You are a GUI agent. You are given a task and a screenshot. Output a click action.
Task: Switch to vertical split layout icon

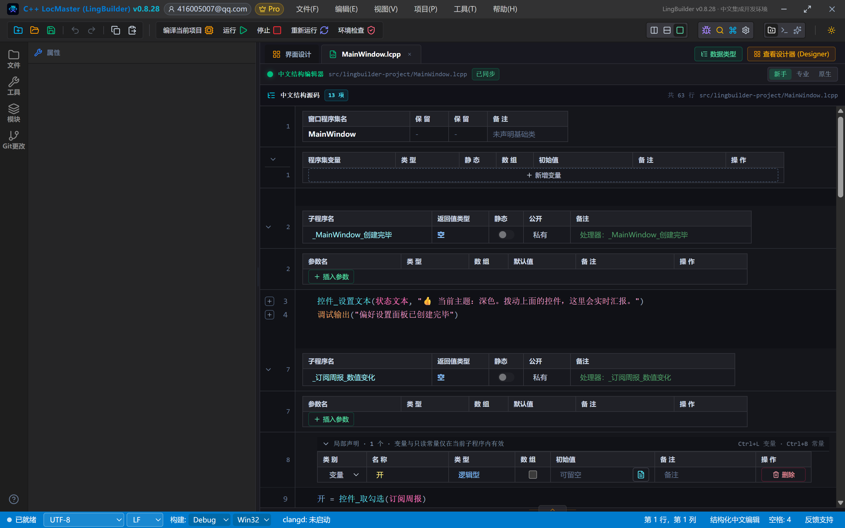coord(654,31)
